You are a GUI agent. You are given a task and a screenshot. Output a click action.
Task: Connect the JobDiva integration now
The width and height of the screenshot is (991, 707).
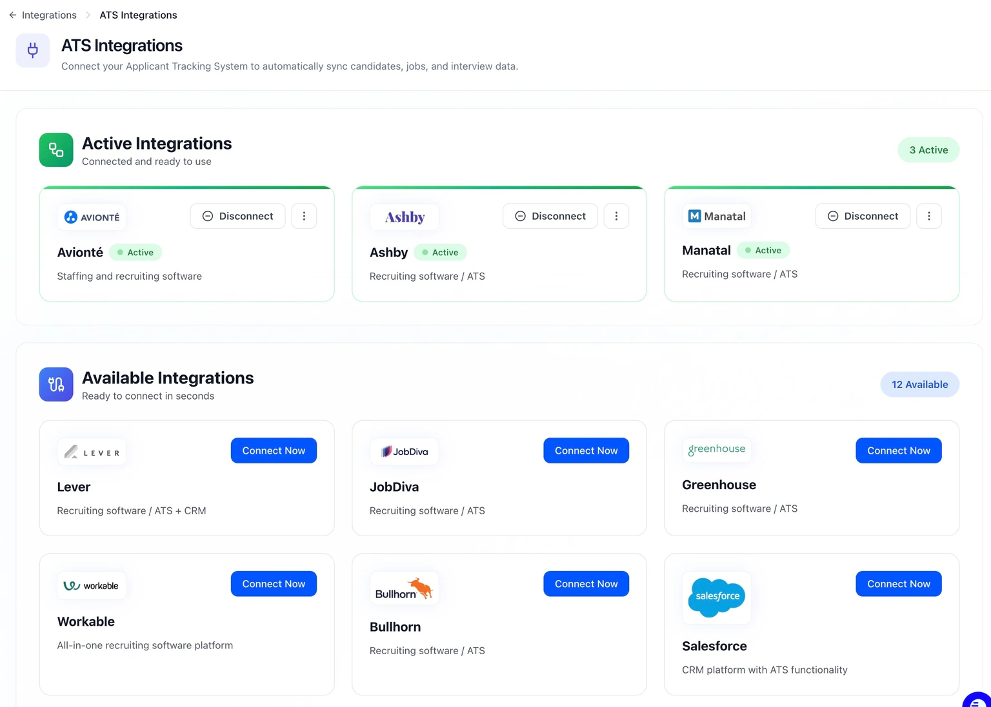[586, 450]
